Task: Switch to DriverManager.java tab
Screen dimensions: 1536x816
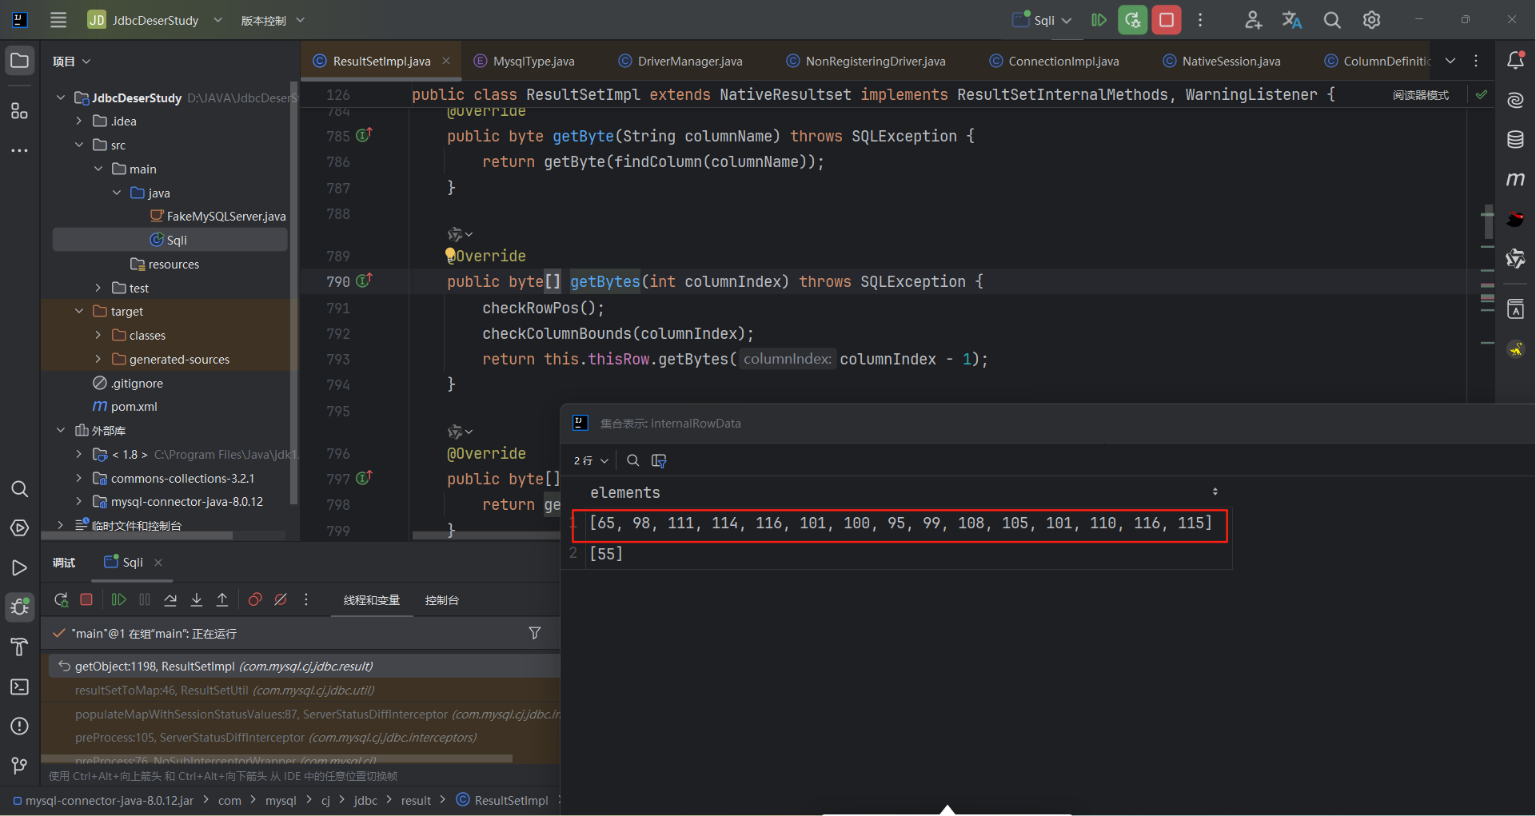Action: tap(680, 61)
